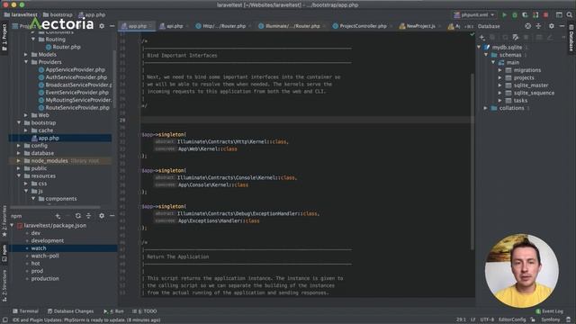Reload npm scripts with refresh icon
Screen dimensions: 576x324
pos(78,216)
